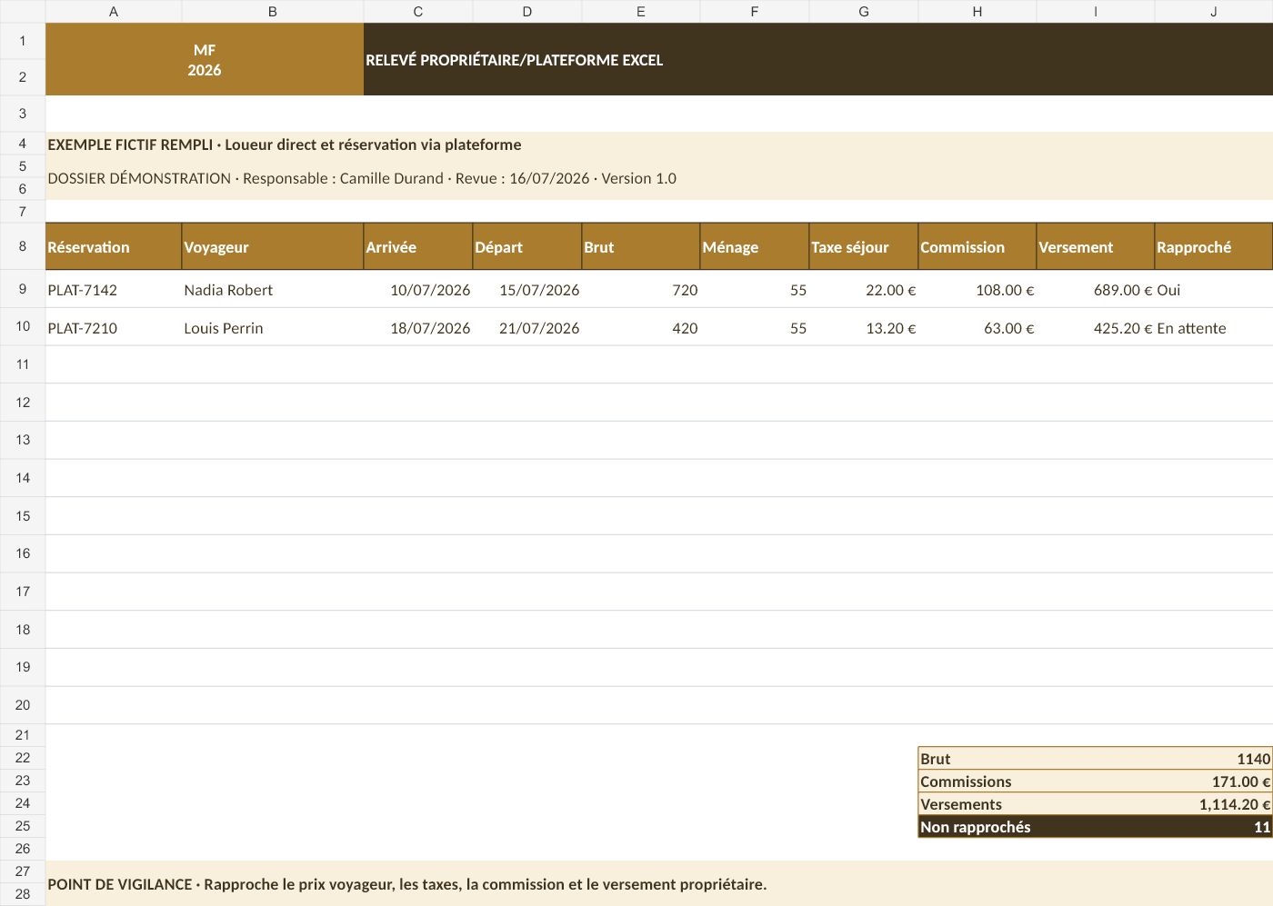This screenshot has width=1273, height=906.
Task: Click the Brut table heading
Action: coord(641,247)
